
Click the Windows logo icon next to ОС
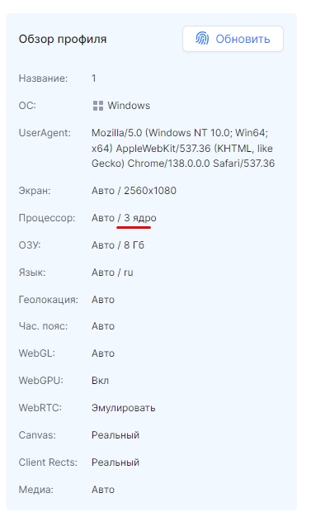(x=98, y=106)
